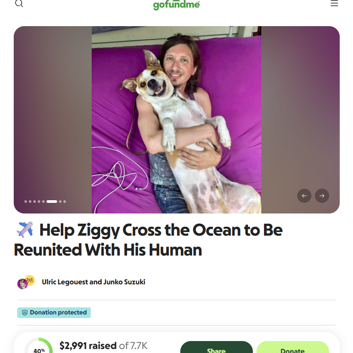Show the previous photo with the left arrow
The image size is (353, 353).
pyautogui.click(x=304, y=196)
